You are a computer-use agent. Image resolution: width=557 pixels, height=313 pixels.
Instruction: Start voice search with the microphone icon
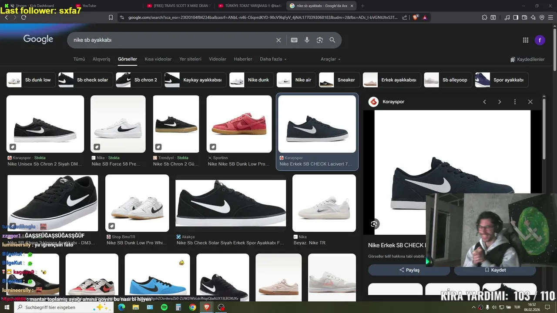click(x=307, y=40)
